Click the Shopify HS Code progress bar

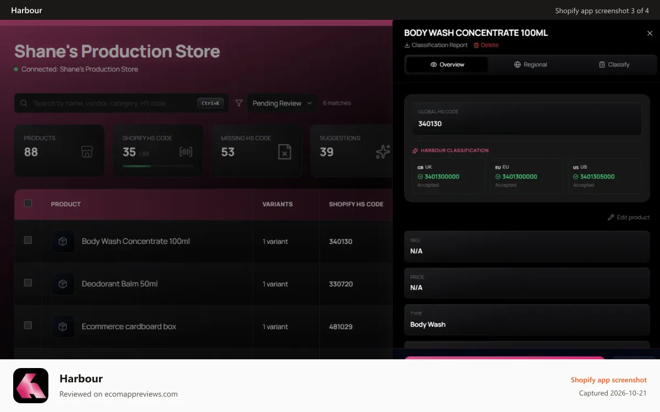point(158,166)
